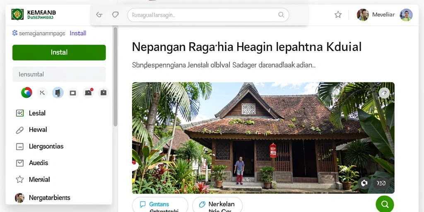Screen dimensions: 424x212
Task: Click the star icon beside Mersial
Action: pyautogui.click(x=20, y=179)
